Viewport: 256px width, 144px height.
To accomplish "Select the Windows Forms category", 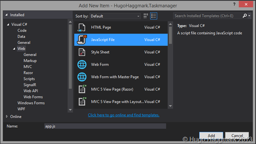I will 31,103.
